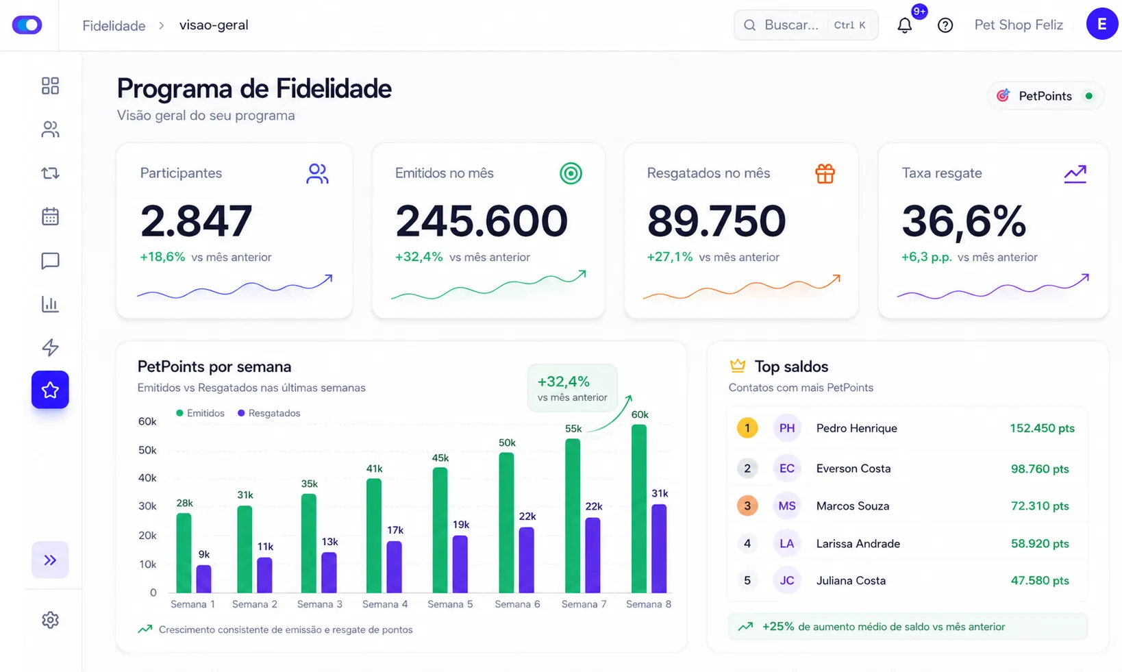Select Juliana Costa in Top saldos
The height and width of the screenshot is (672, 1122).
pyautogui.click(x=908, y=580)
